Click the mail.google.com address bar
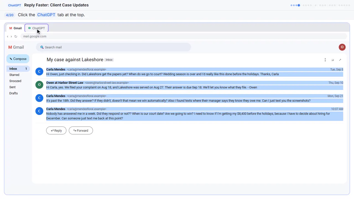Image resolution: width=354 pixels, height=199 pixels. pyautogui.click(x=184, y=36)
